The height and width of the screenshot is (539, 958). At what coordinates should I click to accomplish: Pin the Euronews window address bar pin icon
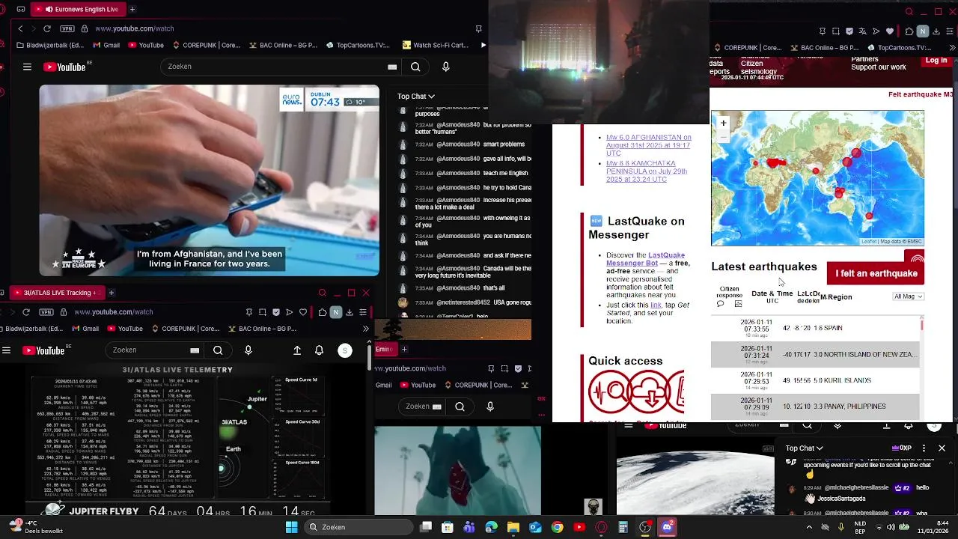point(478,28)
